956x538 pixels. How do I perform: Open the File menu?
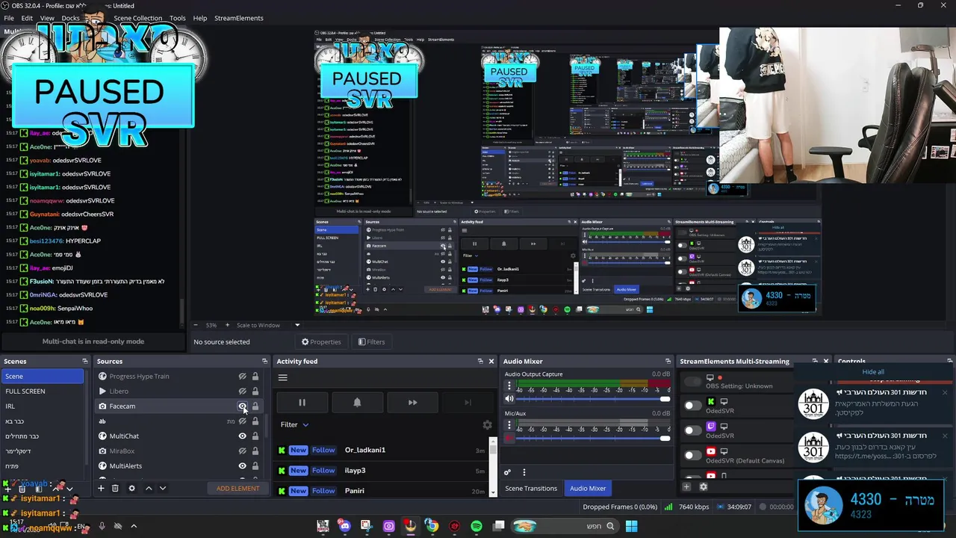tap(9, 18)
